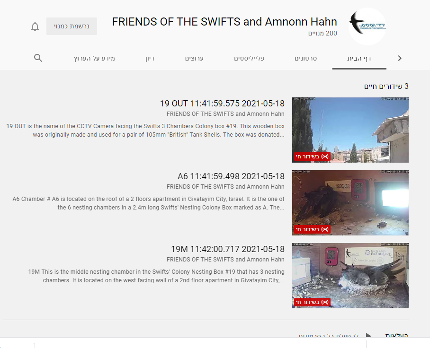Toggle the נרשמת כמנוי subscribed button
The image size is (430, 348).
pyautogui.click(x=72, y=26)
